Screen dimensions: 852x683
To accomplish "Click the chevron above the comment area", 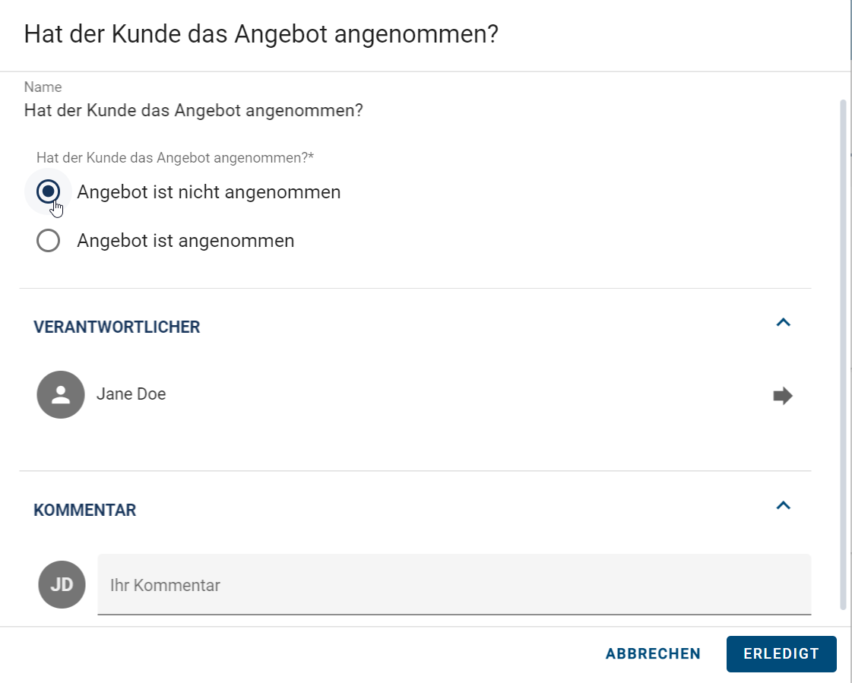I will click(x=784, y=505).
